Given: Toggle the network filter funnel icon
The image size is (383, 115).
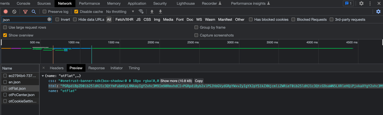Looking at the screenshot, I should pos(25,11).
